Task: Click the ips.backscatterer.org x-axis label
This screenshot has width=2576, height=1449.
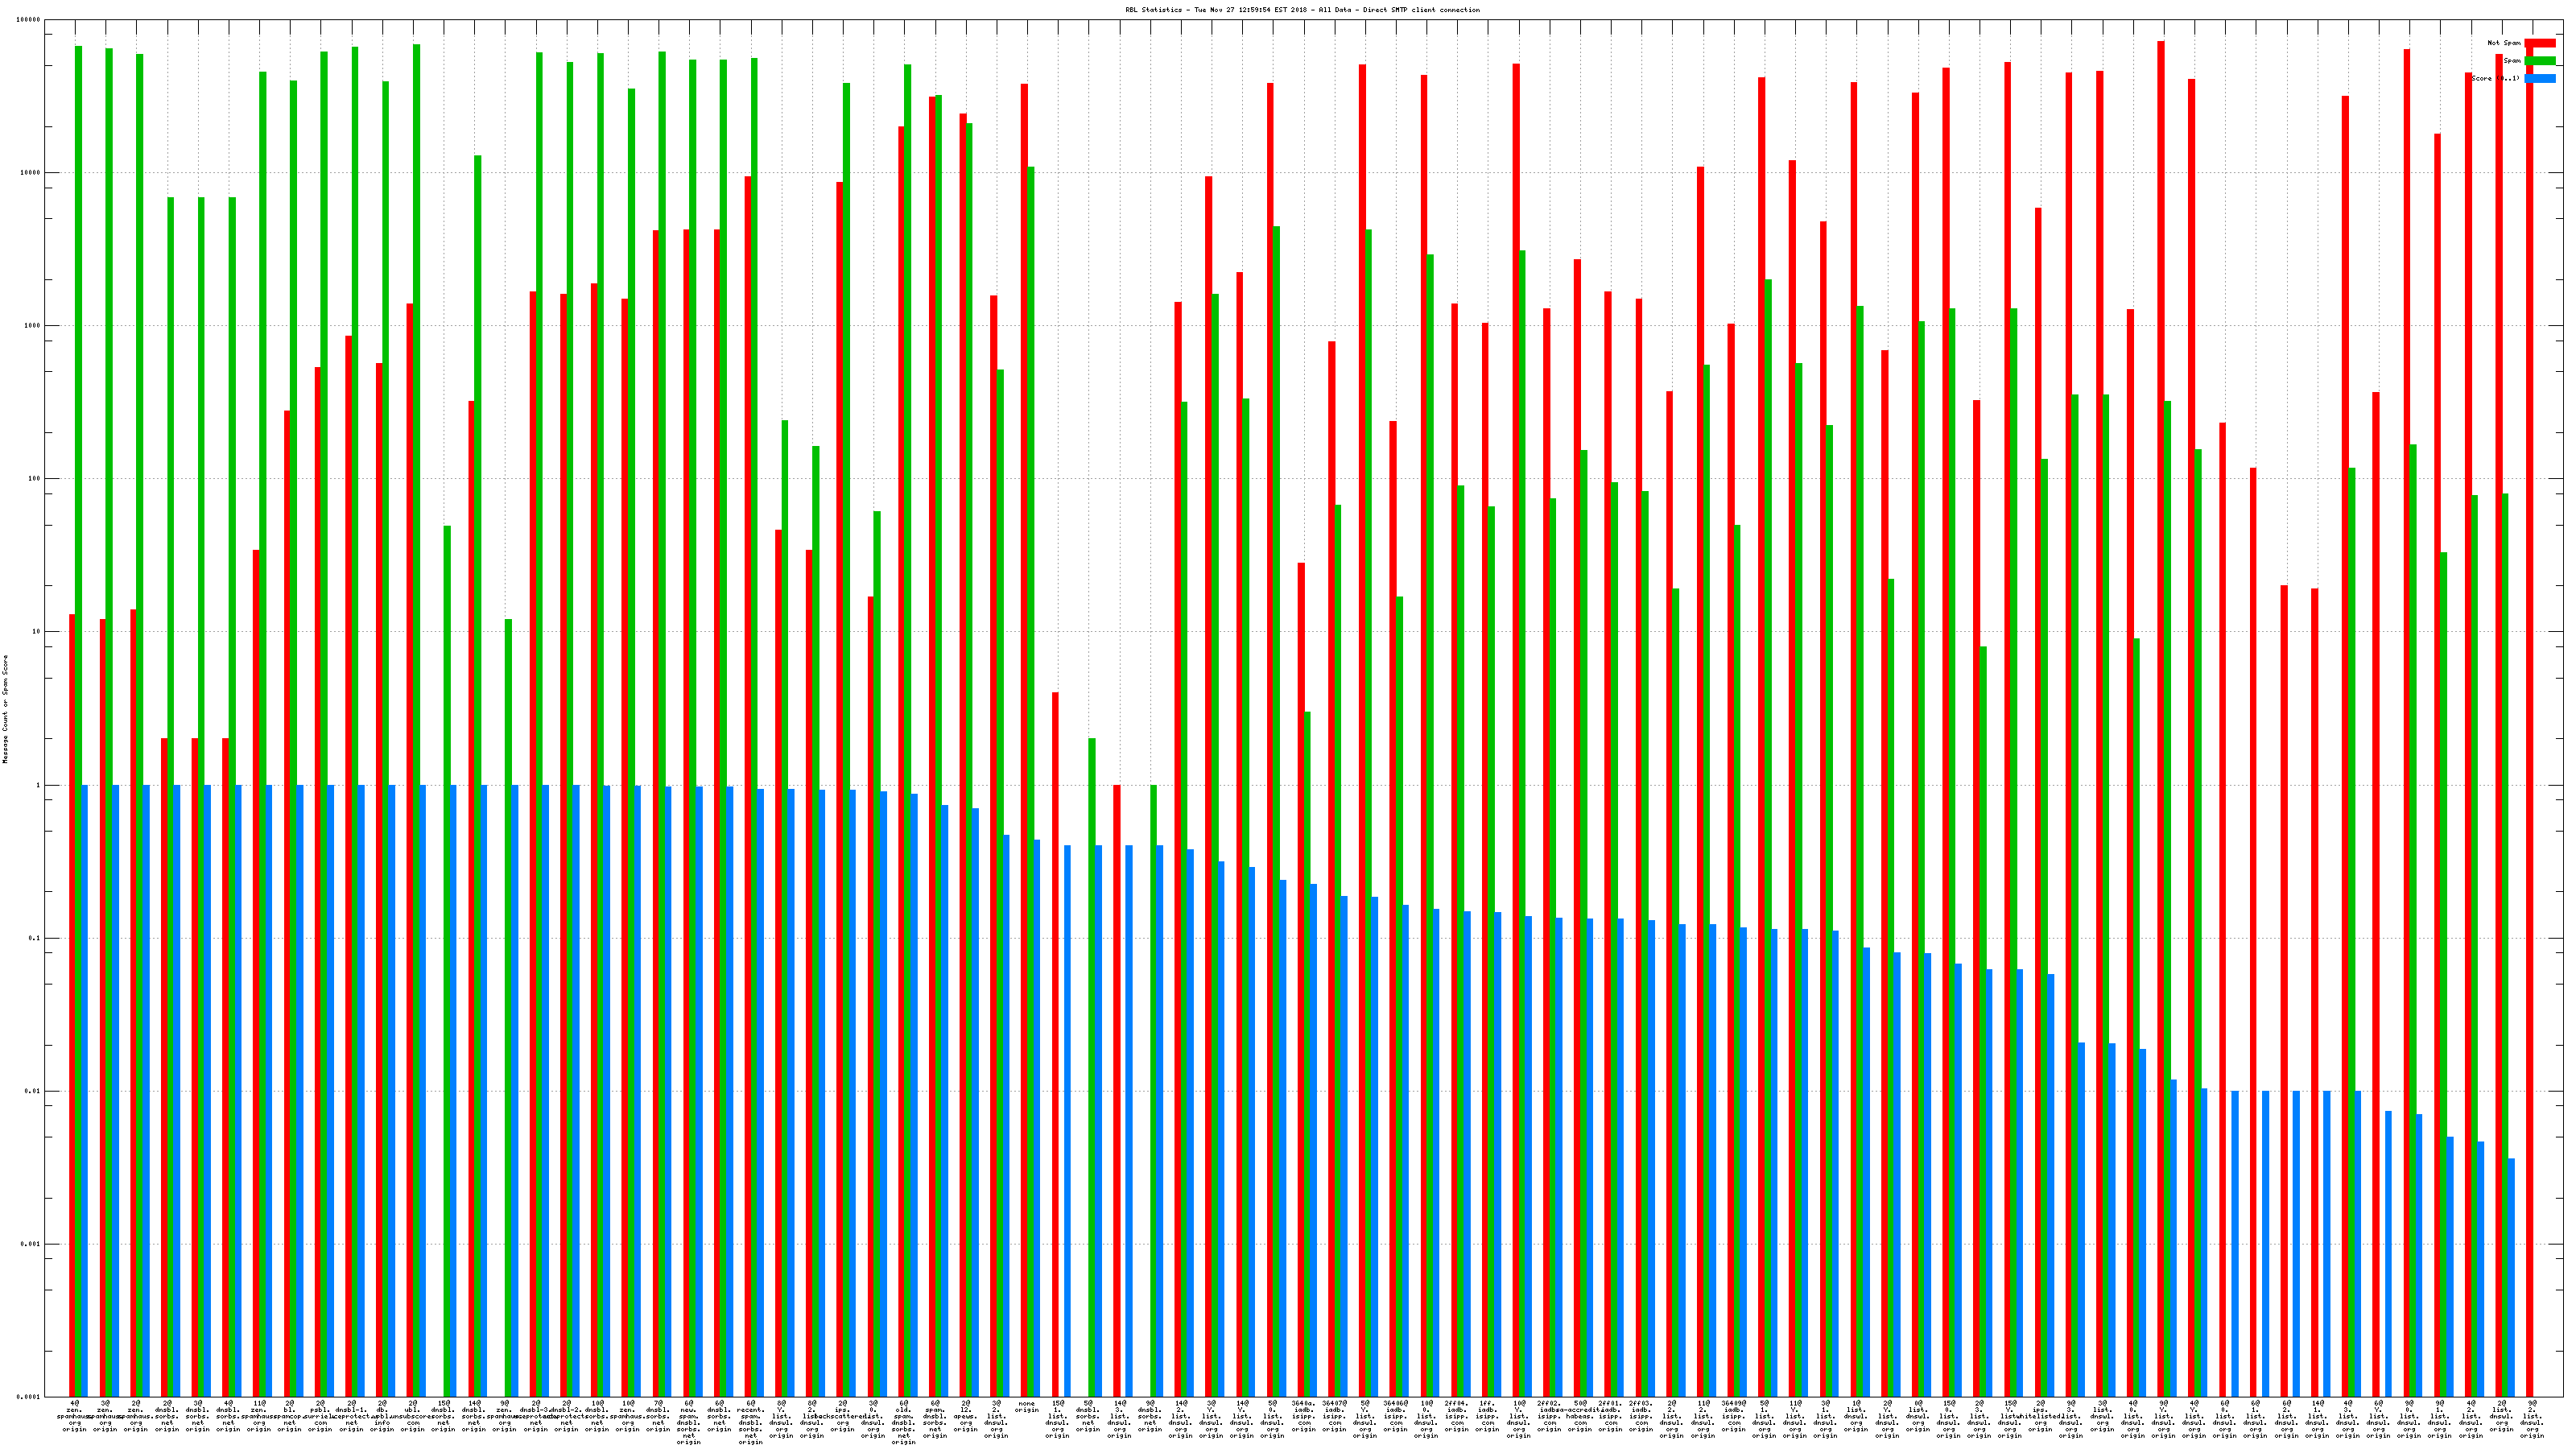Action: (843, 1417)
